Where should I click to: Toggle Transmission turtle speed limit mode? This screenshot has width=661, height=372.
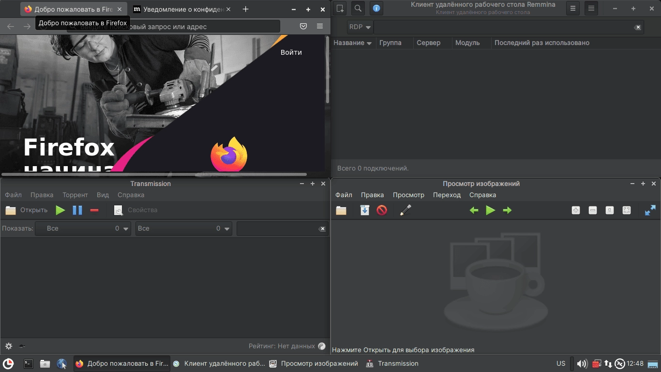pyautogui.click(x=22, y=346)
